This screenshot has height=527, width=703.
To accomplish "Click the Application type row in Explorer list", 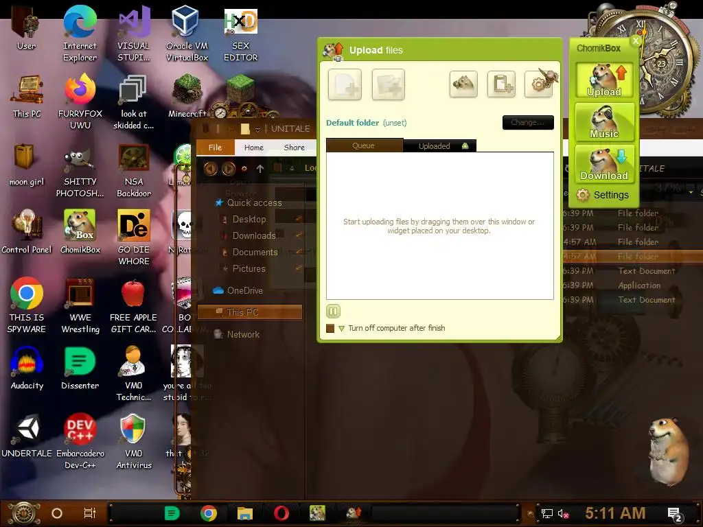I will (632, 285).
